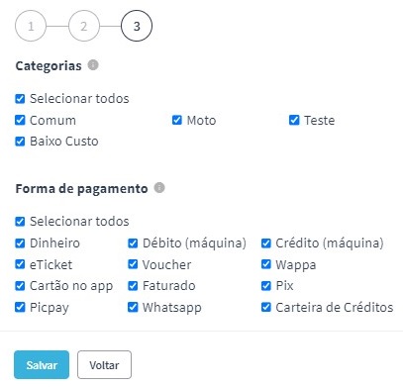This screenshot has width=403, height=387.
Task: Disable Crédito (máquina) payment
Action: (x=266, y=243)
